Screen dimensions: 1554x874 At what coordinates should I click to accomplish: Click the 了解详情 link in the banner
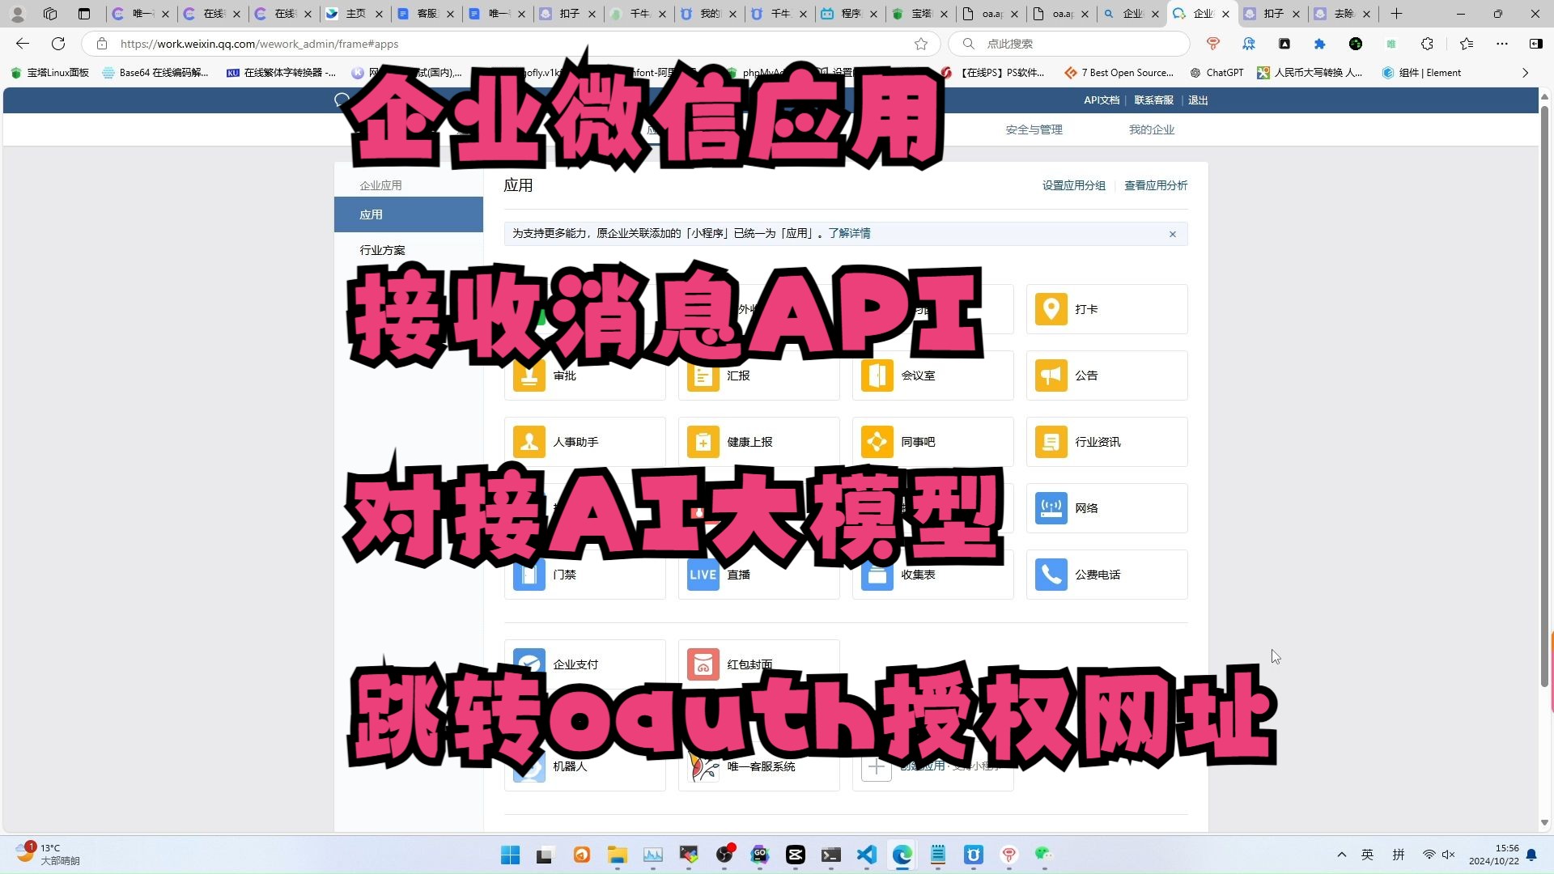pos(849,233)
